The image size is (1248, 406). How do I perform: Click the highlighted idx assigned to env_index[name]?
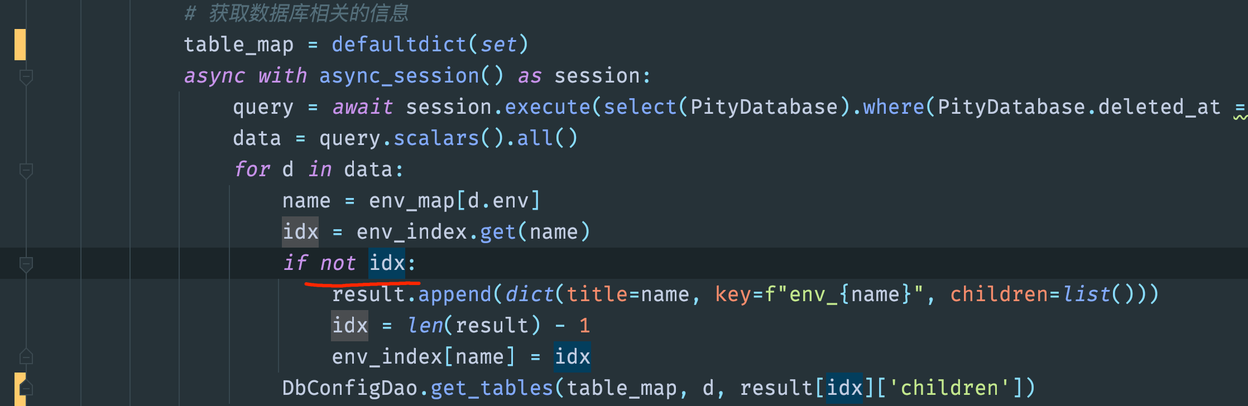pyautogui.click(x=572, y=356)
